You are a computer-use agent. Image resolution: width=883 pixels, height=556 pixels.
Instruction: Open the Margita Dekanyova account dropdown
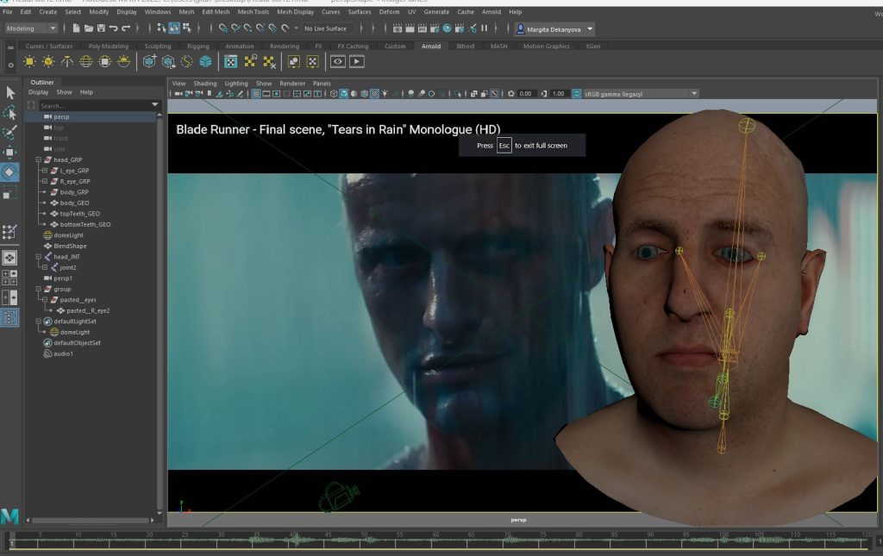coord(590,29)
